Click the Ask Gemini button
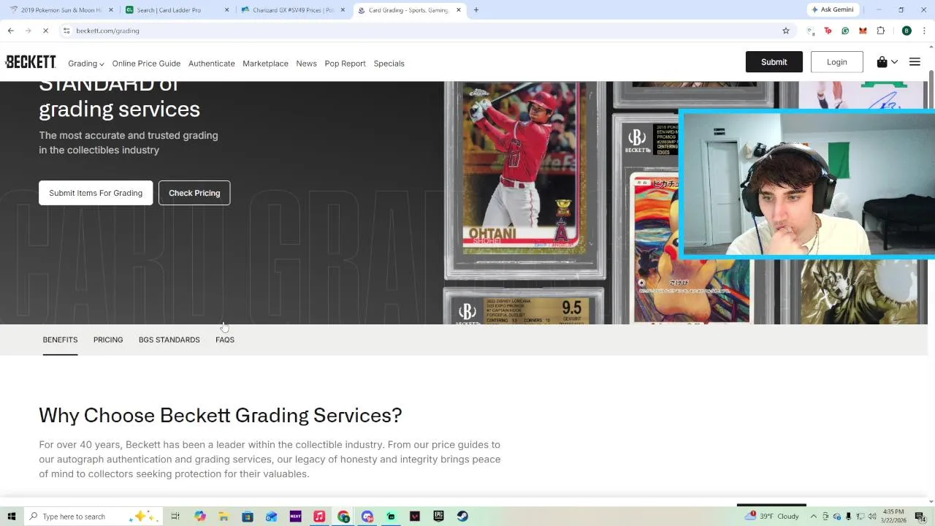Screen dimensions: 935x526 pyautogui.click(x=833, y=9)
